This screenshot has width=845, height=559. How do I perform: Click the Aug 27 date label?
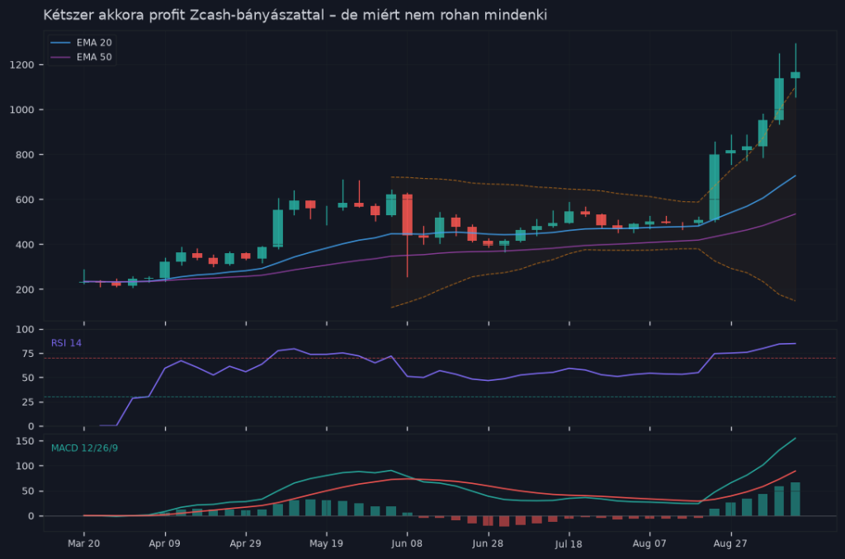(731, 543)
